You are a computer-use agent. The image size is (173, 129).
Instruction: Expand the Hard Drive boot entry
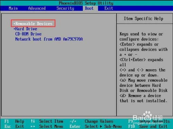[25, 29]
